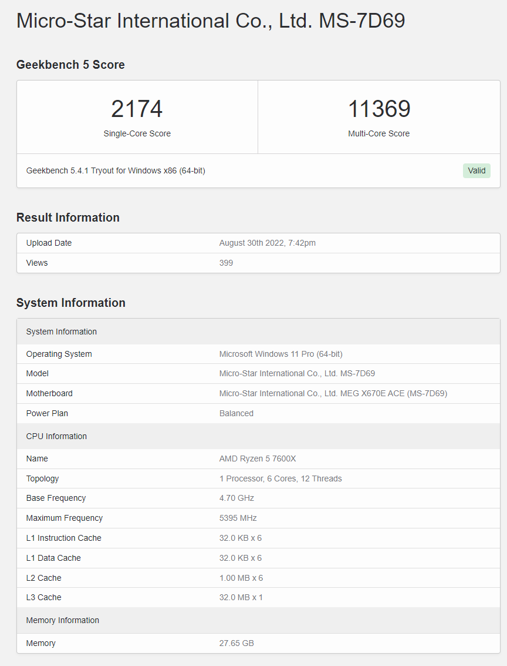Click the gray 'System Information' table header row
This screenshot has width=507, height=666.
pos(259,332)
